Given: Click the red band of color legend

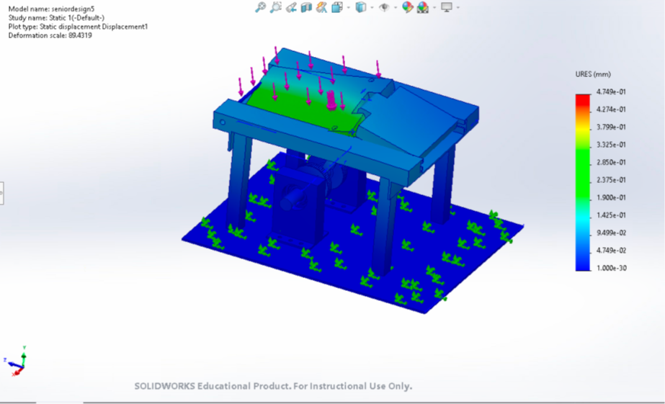Looking at the screenshot, I should tap(583, 100).
